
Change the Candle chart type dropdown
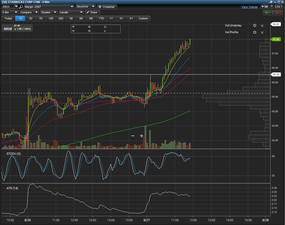coord(71,12)
